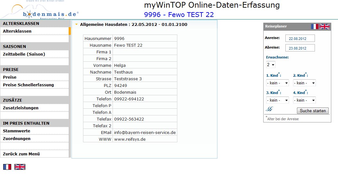Click the Reiseplaner panel title

pos(276,26)
